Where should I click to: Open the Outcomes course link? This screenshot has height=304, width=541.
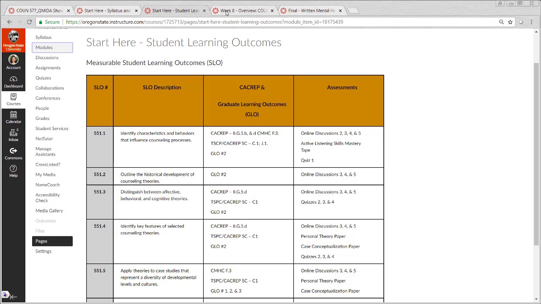click(x=46, y=221)
